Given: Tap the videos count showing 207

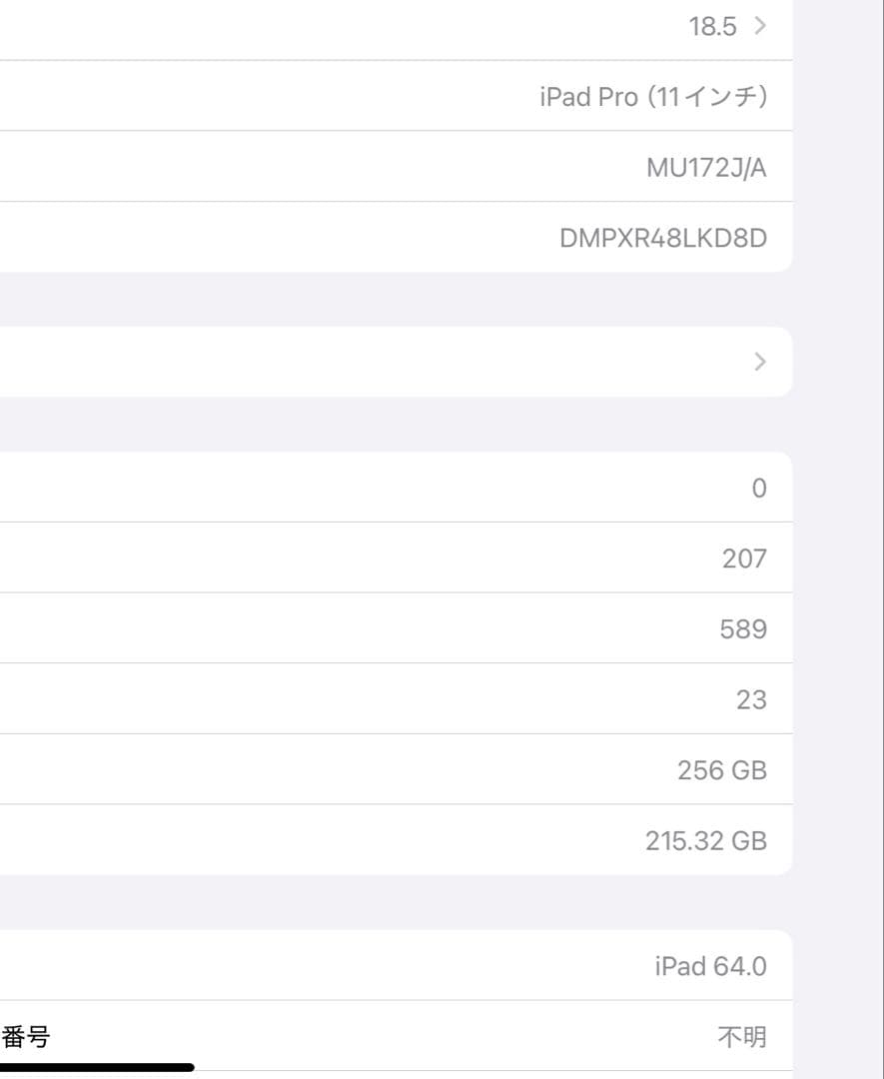Looking at the screenshot, I should 744,557.
